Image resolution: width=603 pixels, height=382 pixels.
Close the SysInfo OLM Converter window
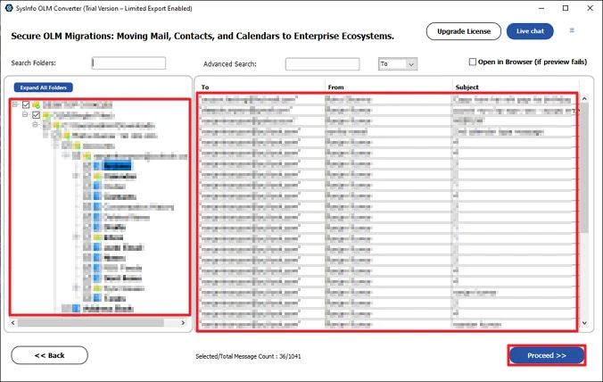tap(590, 8)
